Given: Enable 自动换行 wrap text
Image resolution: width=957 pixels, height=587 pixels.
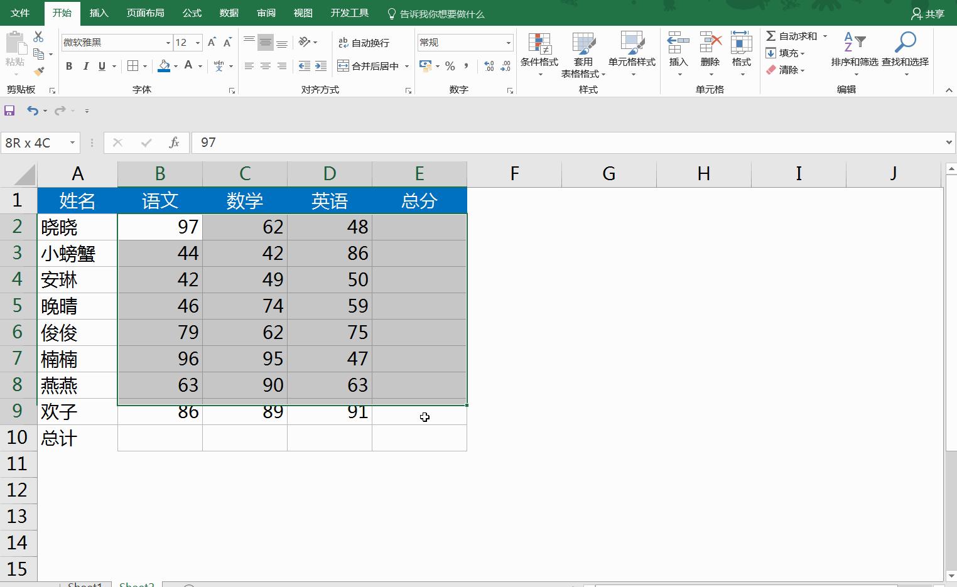Looking at the screenshot, I should [x=362, y=43].
